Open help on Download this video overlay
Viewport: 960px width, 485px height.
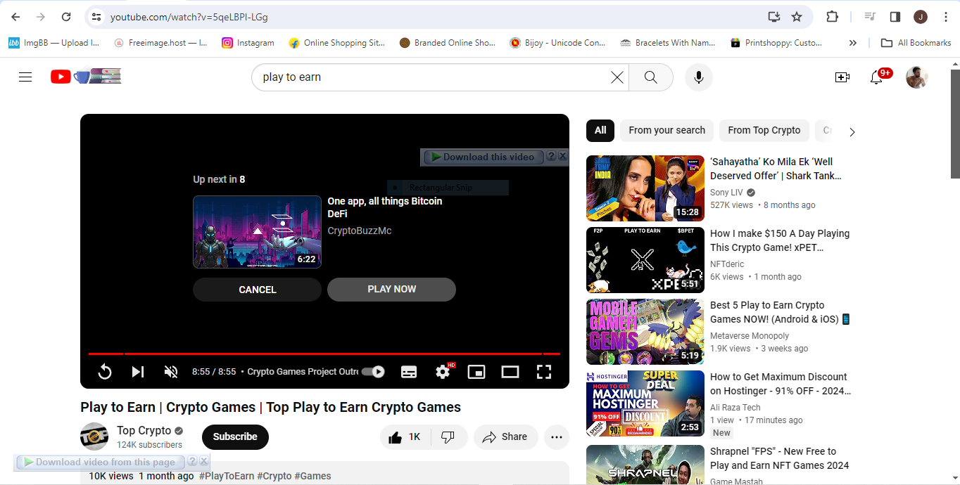[552, 156]
